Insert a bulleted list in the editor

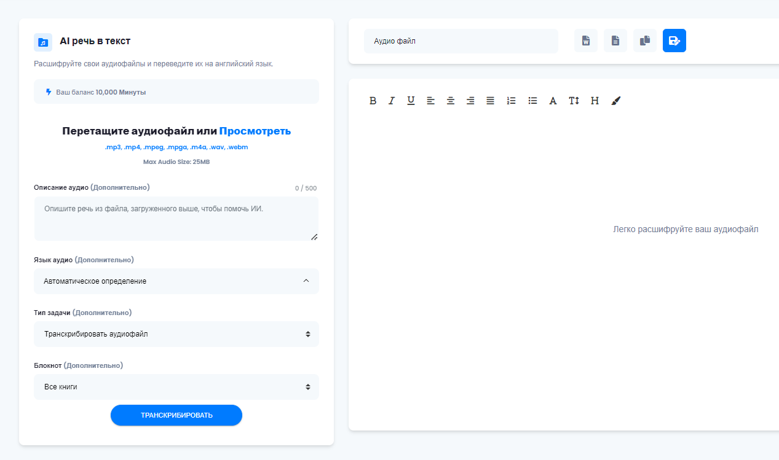[x=532, y=101]
